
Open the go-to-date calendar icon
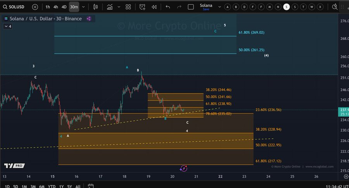91,186
